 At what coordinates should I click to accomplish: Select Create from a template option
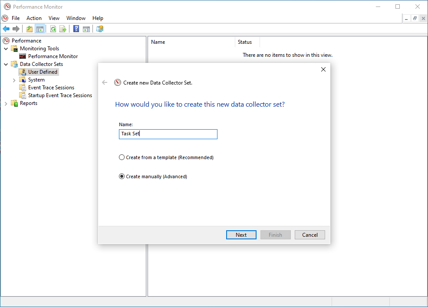click(x=122, y=157)
